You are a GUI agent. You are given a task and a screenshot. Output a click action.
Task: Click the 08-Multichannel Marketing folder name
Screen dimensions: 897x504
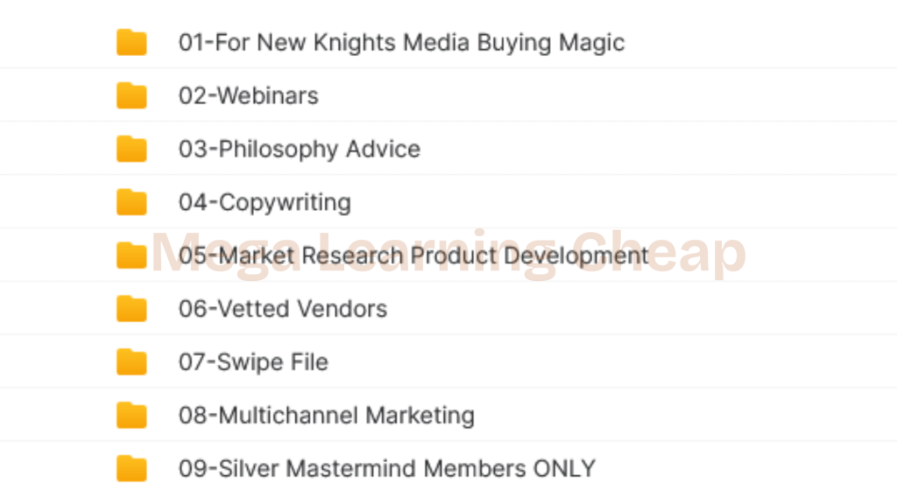click(x=326, y=415)
